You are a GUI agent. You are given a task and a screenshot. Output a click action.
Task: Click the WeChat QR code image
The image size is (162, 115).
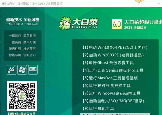tap(22, 96)
